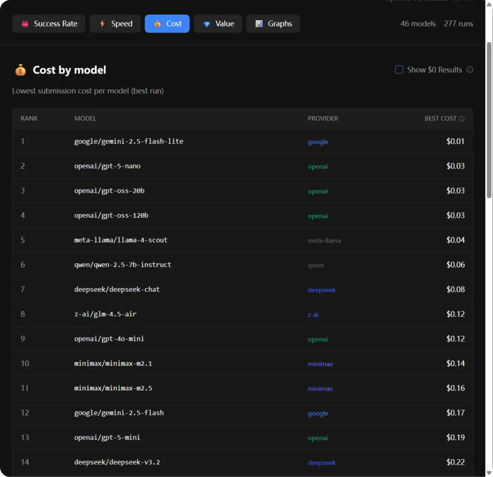This screenshot has width=493, height=477.
Task: Open google provider link for gemini-2.5-flash-lite
Action: coord(318,142)
